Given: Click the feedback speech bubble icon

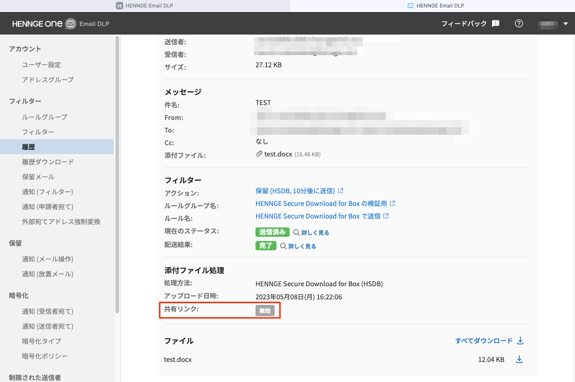Looking at the screenshot, I should coord(496,23).
